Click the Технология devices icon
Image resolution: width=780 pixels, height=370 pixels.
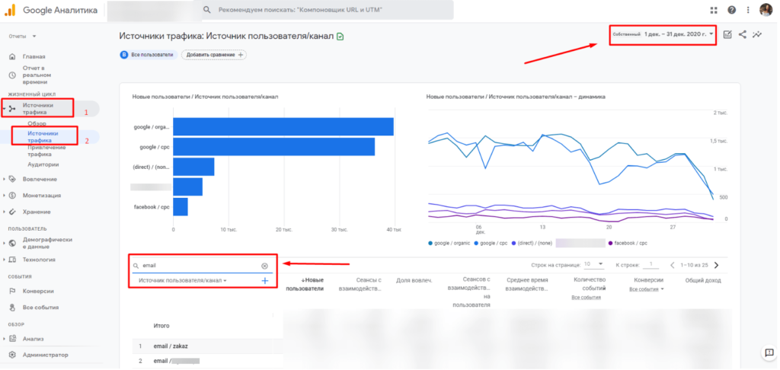(12, 260)
